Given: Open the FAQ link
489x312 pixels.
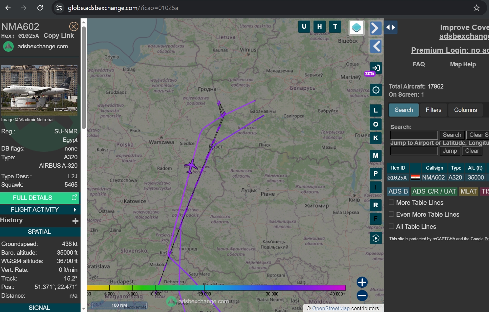Looking at the screenshot, I should (x=419, y=64).
